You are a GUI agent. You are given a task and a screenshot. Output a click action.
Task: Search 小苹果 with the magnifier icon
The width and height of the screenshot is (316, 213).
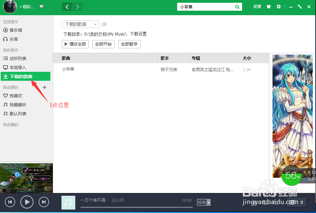(x=237, y=7)
